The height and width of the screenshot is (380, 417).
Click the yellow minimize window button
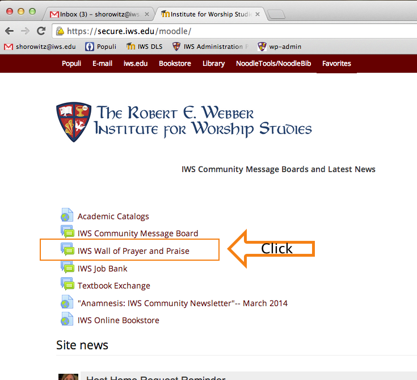click(x=21, y=11)
